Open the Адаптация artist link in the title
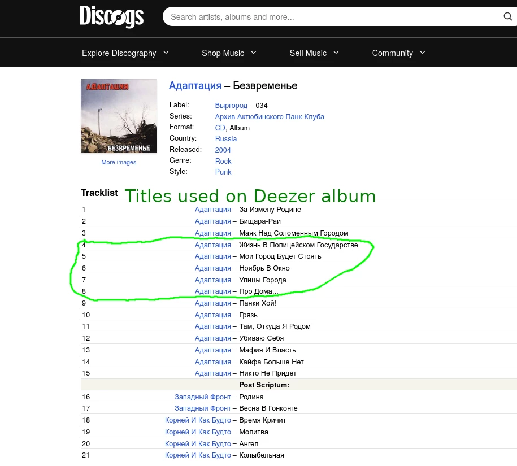 tap(195, 86)
